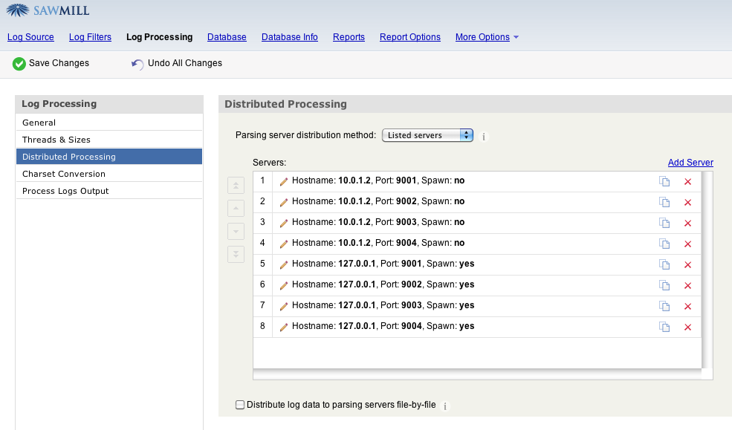Click the Add Server link
This screenshot has width=732, height=430.
click(x=690, y=163)
